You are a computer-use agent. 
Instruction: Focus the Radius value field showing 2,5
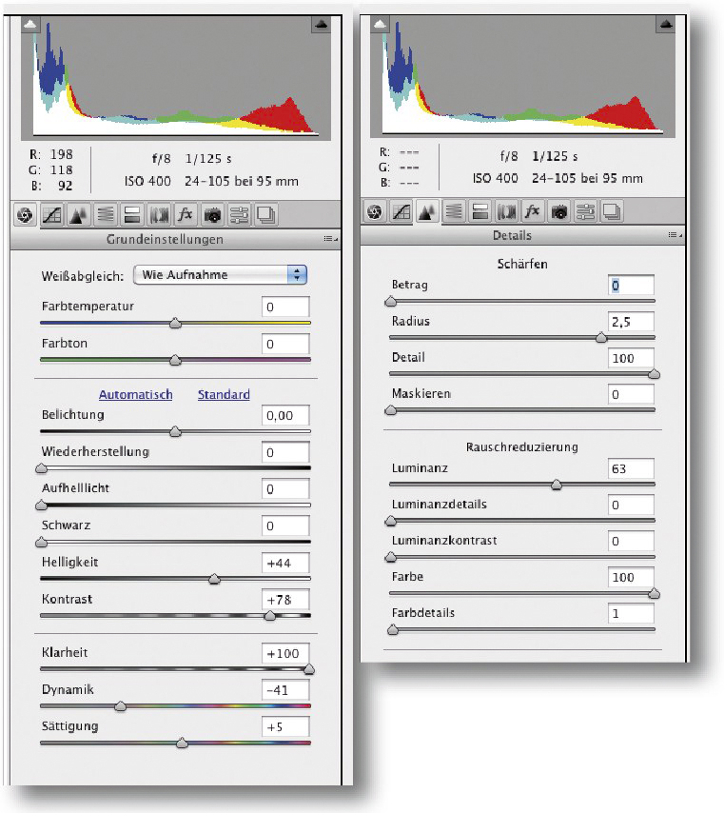point(631,322)
